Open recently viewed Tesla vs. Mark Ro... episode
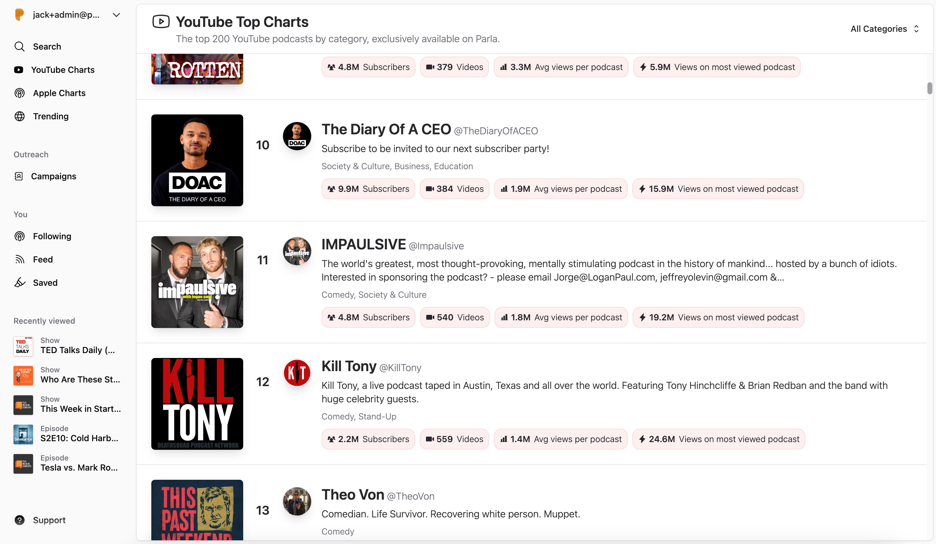The width and height of the screenshot is (936, 544). pos(68,464)
